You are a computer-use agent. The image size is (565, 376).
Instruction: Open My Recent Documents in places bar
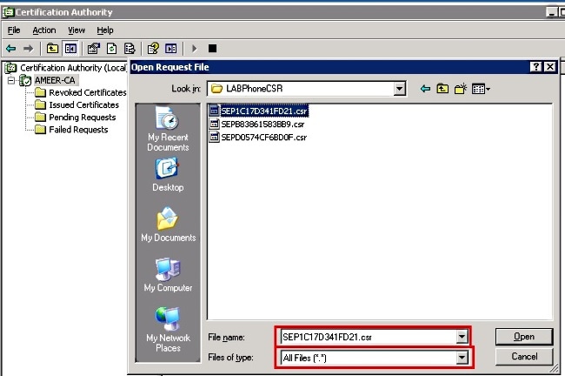[168, 129]
